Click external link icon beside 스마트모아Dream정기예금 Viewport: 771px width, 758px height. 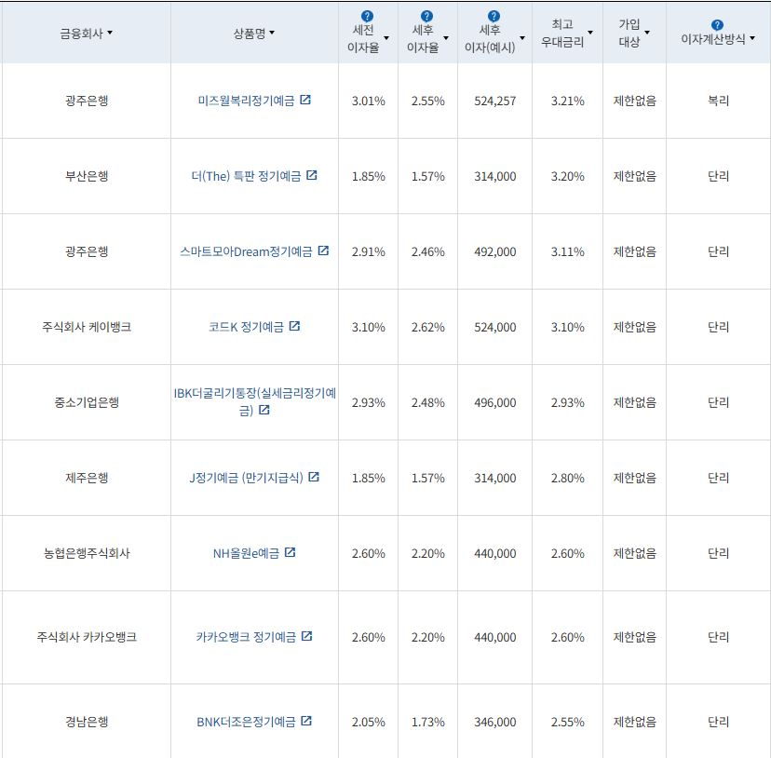323,250
